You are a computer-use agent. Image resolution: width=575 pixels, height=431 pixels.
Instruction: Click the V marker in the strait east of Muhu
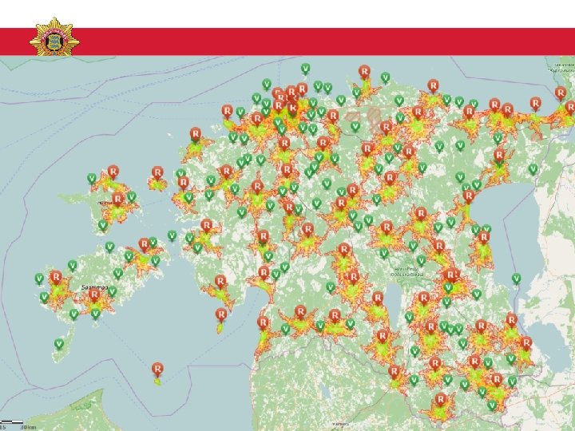[172, 235]
